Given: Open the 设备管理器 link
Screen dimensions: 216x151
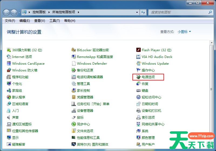Looking at the screenshot, I should point(85,111).
